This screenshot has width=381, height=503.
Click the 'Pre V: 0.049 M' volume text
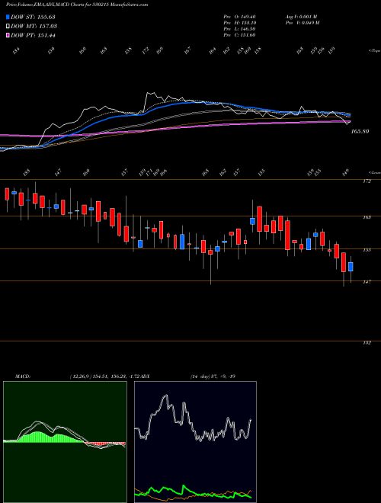point(303,23)
